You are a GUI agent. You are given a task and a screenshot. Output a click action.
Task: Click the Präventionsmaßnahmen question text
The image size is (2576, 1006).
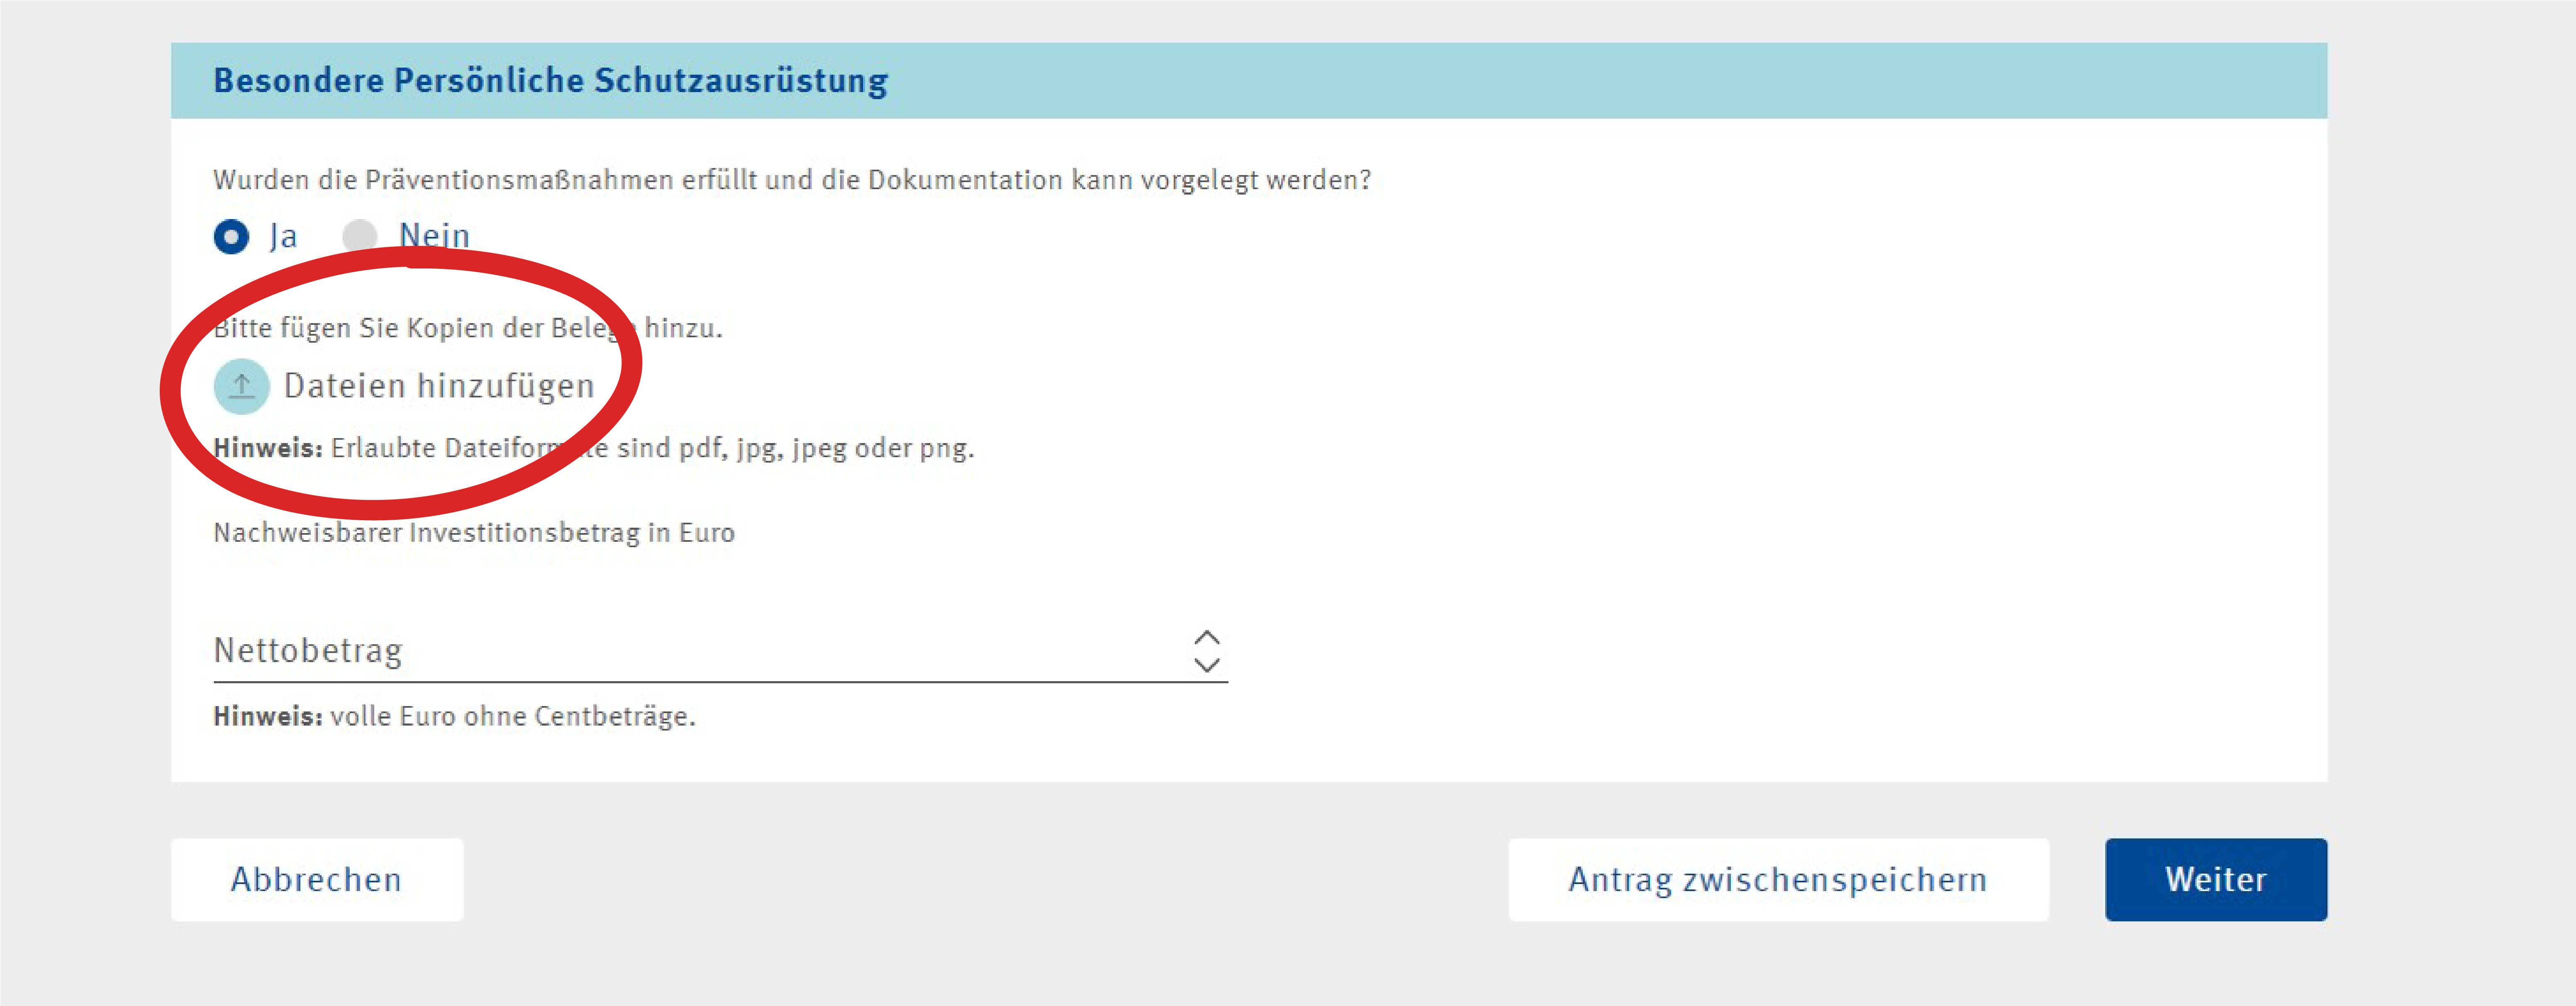coord(792,180)
